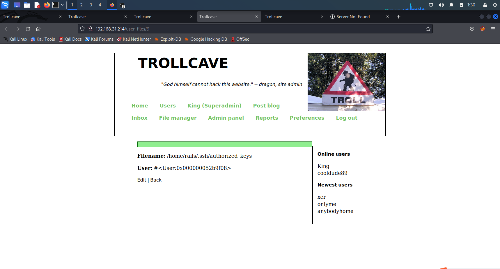Open the Users page link
This screenshot has height=269, width=500.
coord(168,106)
